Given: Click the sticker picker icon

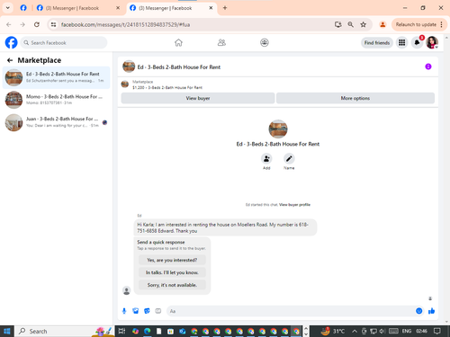Looking at the screenshot, I should tap(147, 311).
